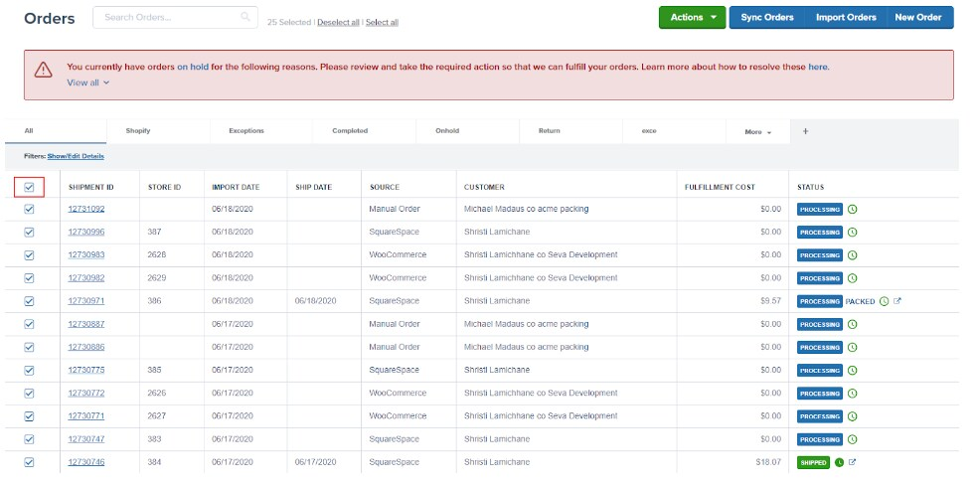Click the clock icon for shipment 12730996
Image resolution: width=976 pixels, height=486 pixels.
click(x=852, y=233)
